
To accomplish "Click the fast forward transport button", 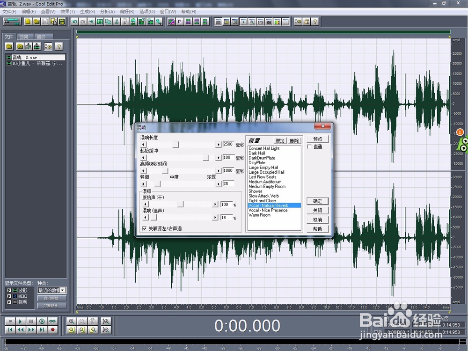I will pos(31,330).
